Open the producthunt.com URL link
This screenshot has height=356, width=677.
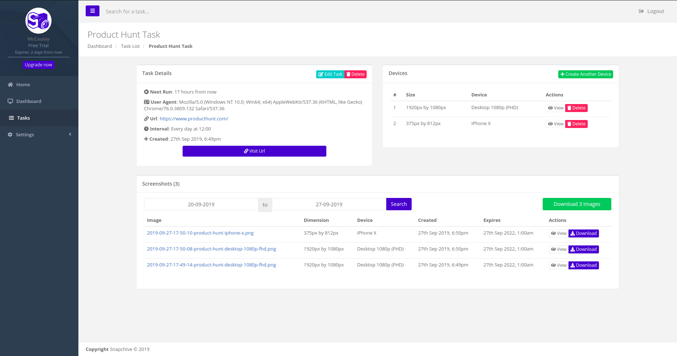tap(194, 119)
